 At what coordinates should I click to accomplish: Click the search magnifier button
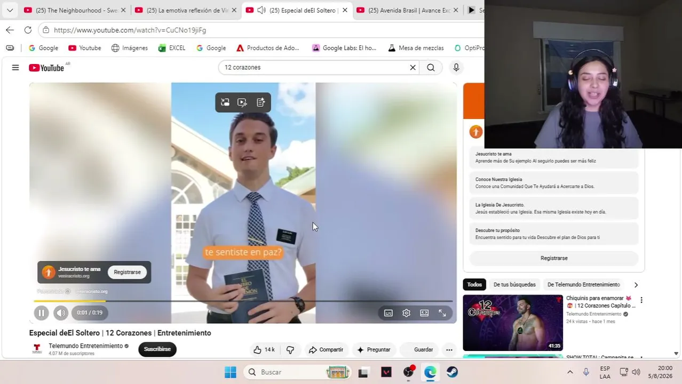[x=431, y=67]
